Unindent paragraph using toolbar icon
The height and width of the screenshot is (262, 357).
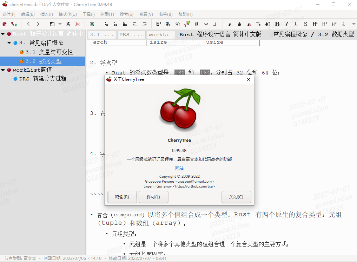click(144, 24)
